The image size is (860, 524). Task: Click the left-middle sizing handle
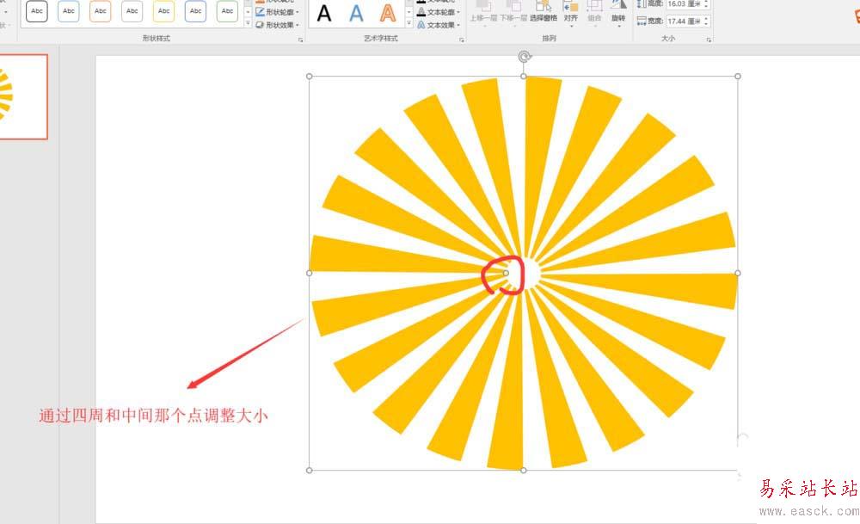[x=310, y=273]
